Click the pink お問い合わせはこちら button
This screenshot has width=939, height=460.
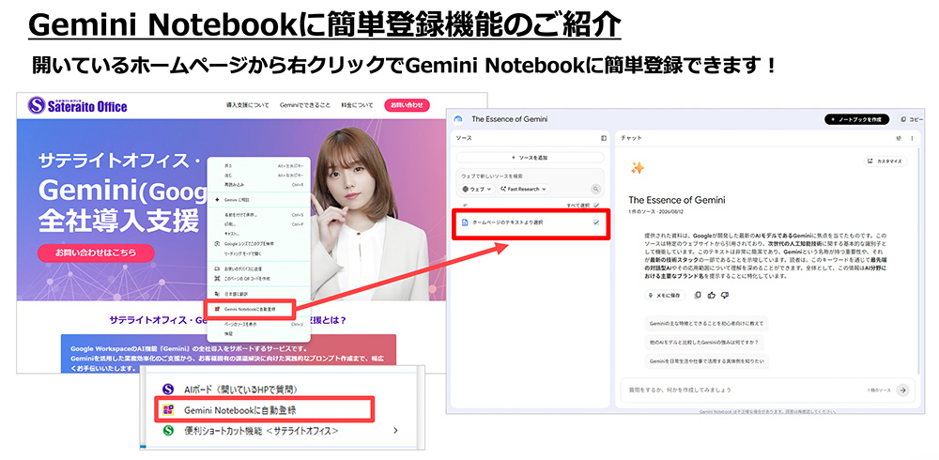[x=96, y=253]
